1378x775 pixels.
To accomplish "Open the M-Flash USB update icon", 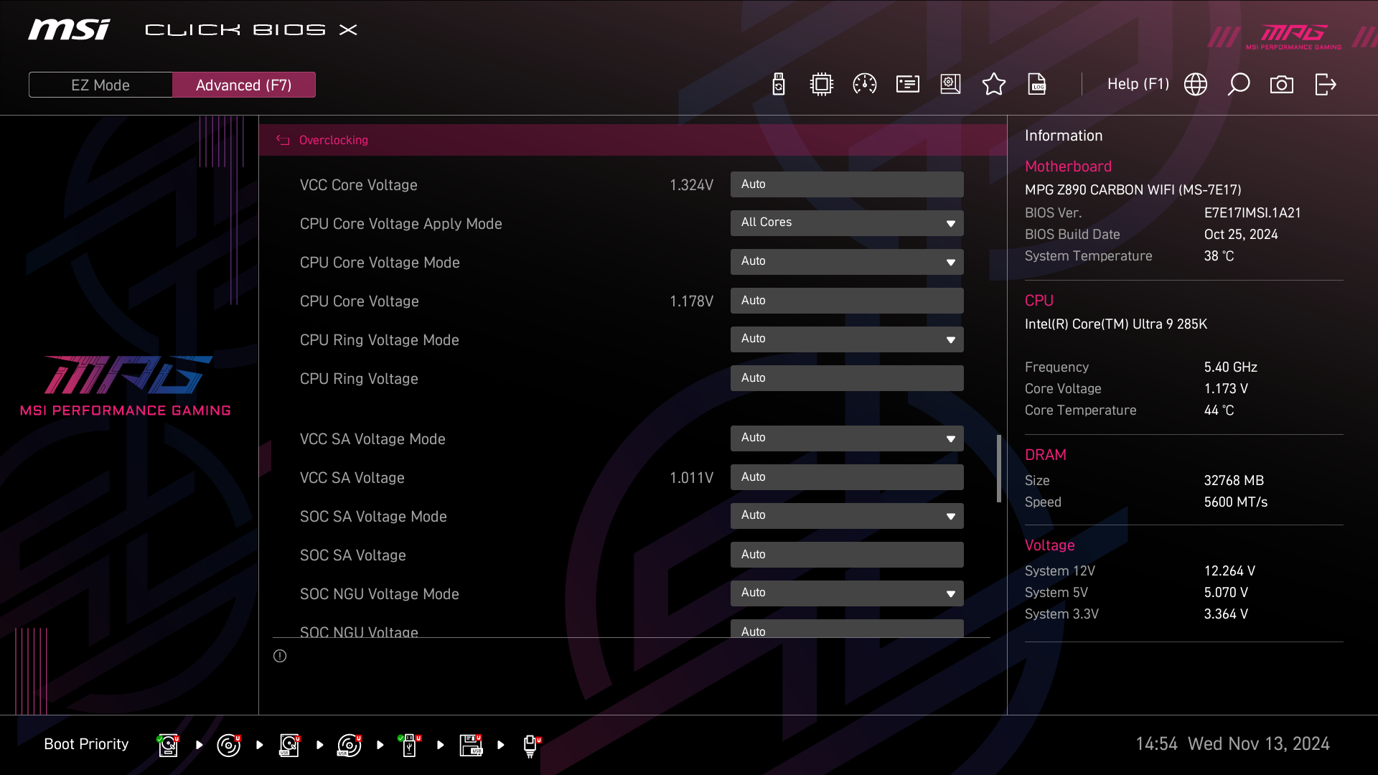I will [x=778, y=85].
